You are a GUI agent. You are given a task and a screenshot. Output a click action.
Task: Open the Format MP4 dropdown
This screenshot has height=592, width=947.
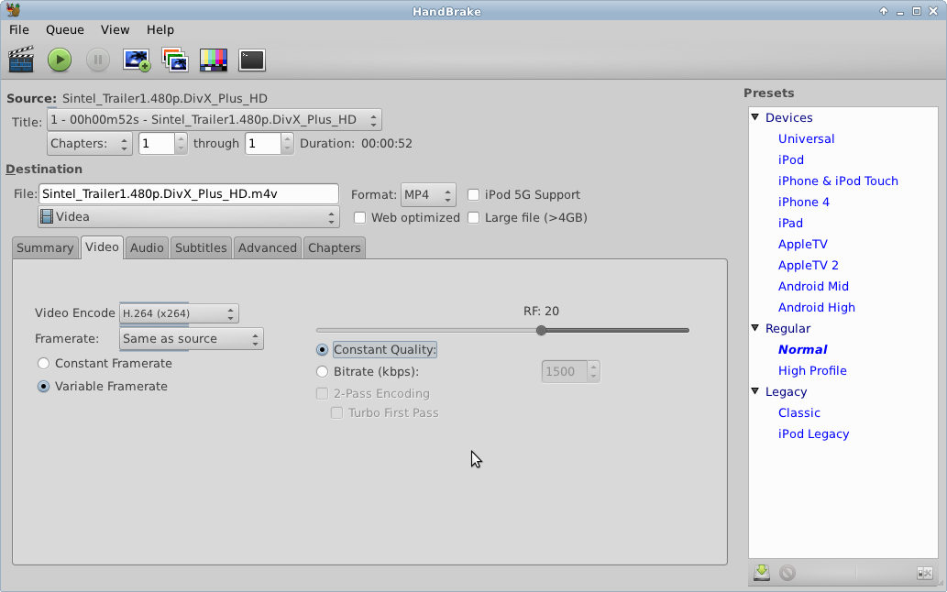coord(428,195)
